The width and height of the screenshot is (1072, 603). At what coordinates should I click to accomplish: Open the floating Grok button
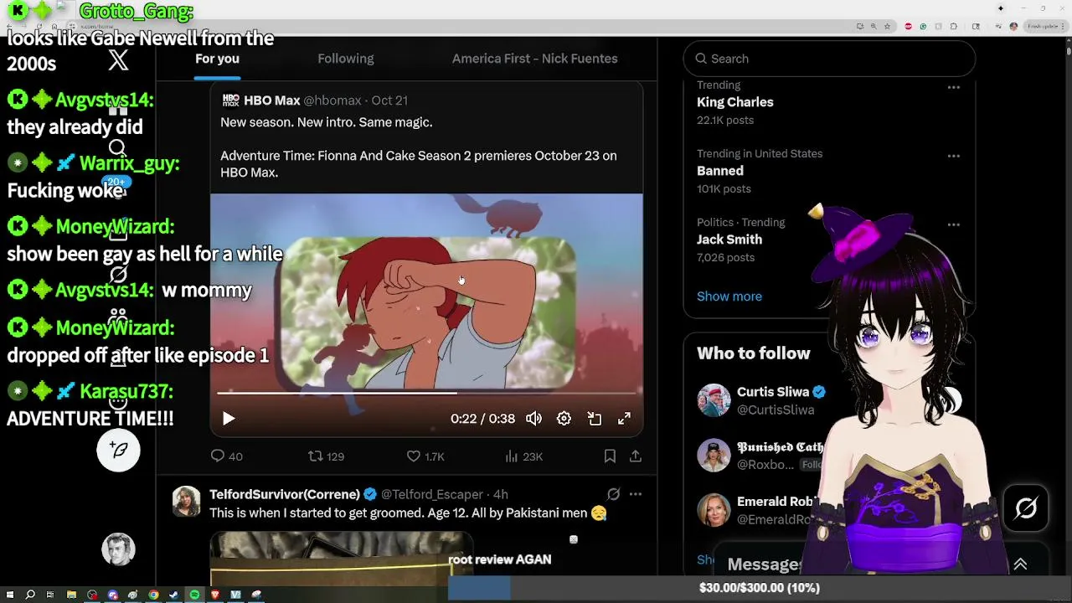(1026, 508)
